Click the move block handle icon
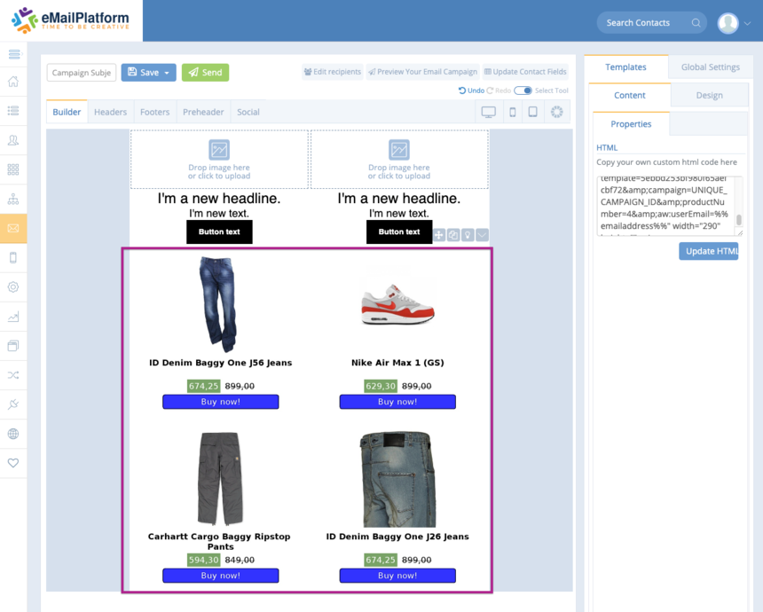The height and width of the screenshot is (612, 763). [439, 235]
